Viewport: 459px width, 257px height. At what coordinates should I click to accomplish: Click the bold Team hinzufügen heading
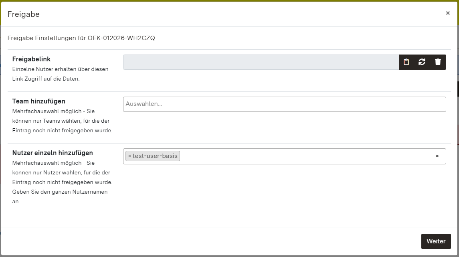click(x=38, y=101)
